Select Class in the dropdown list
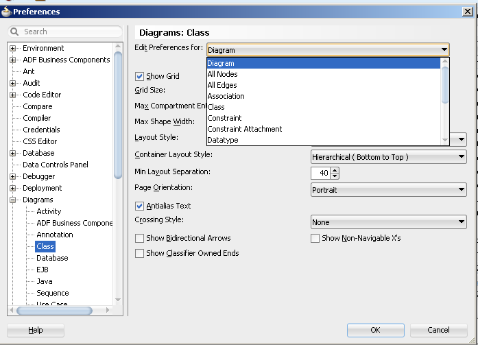Viewport: 478px width, 345px height. 324,107
